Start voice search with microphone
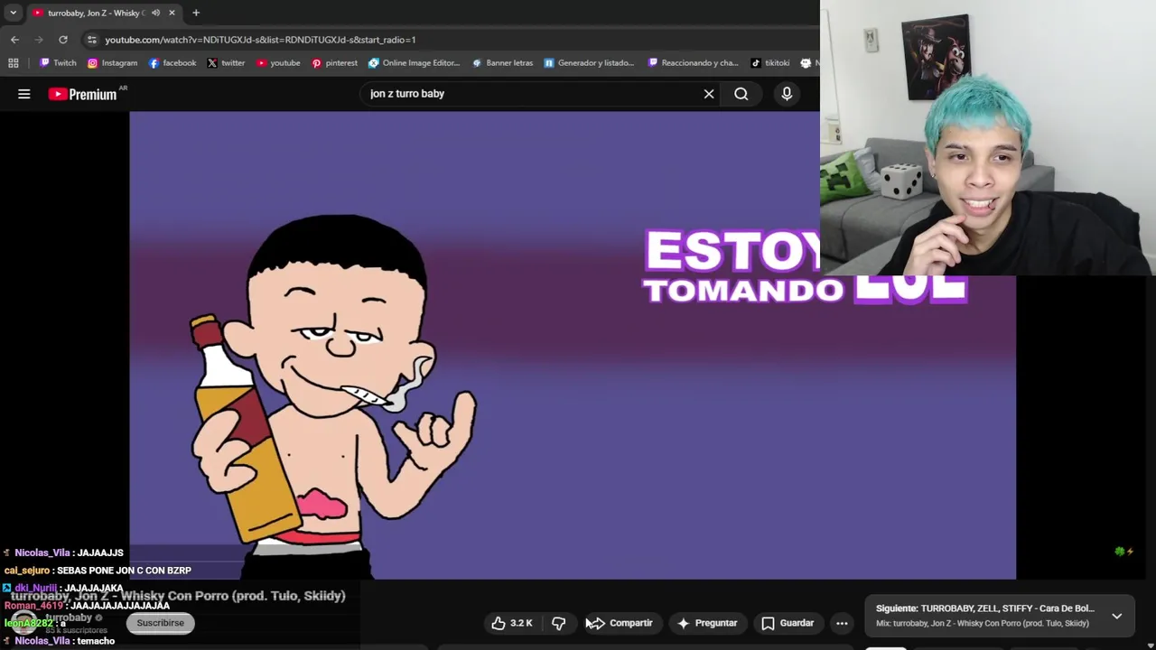Image resolution: width=1156 pixels, height=650 pixels. coord(787,94)
